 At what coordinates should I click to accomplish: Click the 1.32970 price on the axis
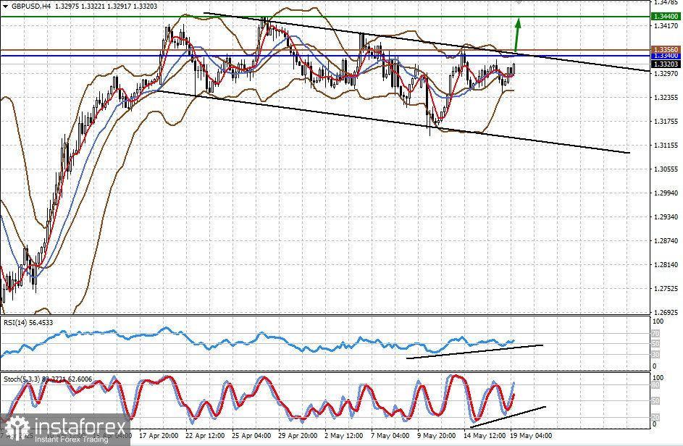666,74
